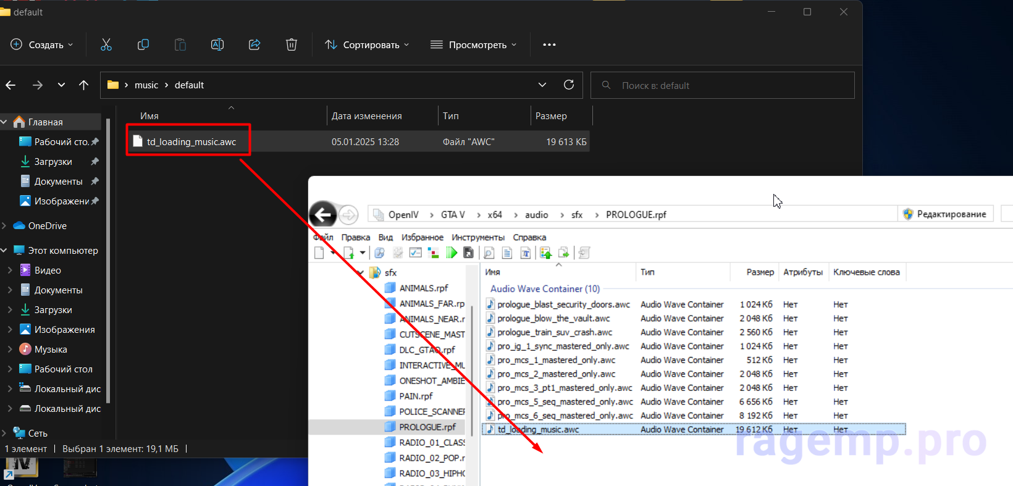Open the Инструменты menu in OpenIV

coord(477,237)
